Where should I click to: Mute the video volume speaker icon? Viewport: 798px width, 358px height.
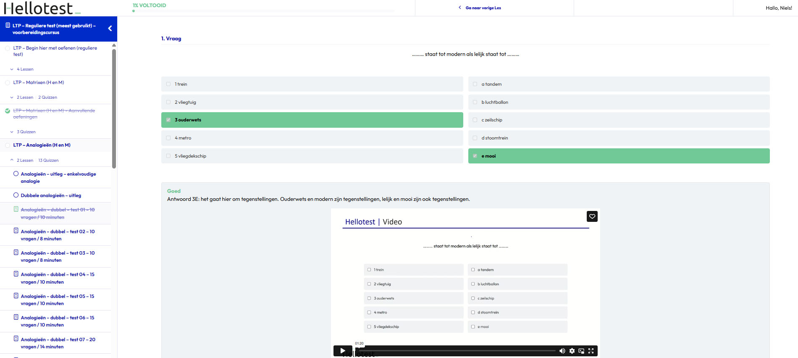coord(562,351)
